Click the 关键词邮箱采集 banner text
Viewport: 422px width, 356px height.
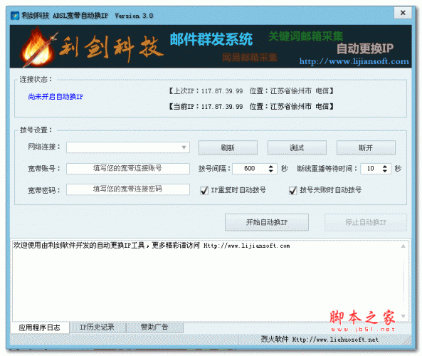coord(306,36)
